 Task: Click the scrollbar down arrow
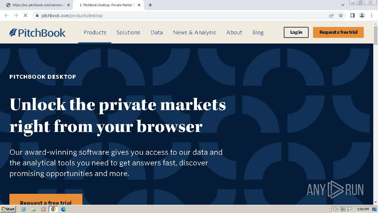(376, 202)
